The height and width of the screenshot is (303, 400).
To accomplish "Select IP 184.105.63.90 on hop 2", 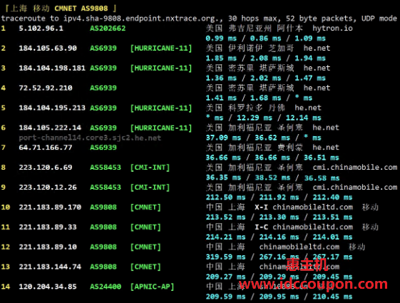I will click(48, 48).
